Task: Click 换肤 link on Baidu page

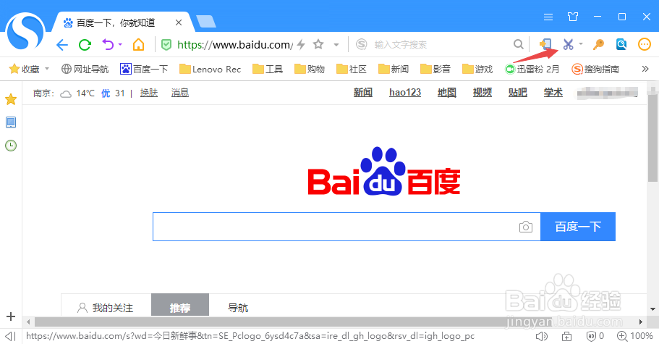Action: point(149,93)
